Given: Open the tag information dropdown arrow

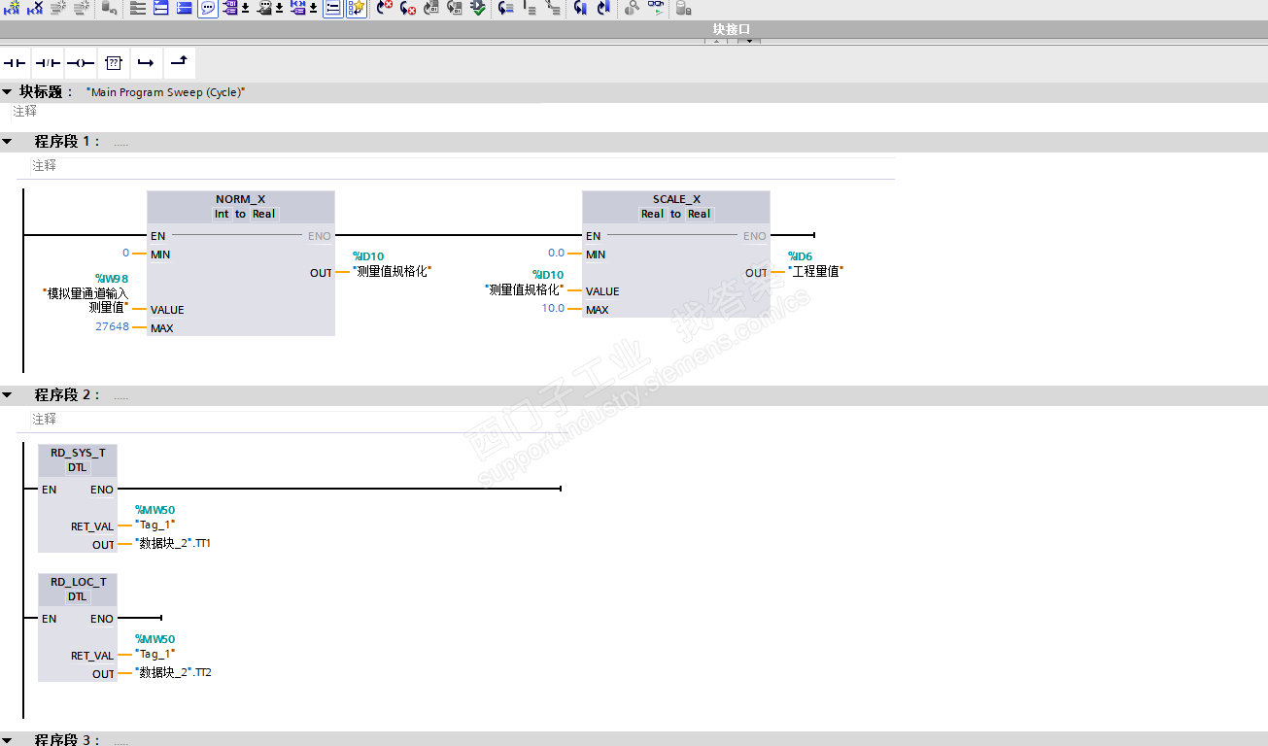Looking at the screenshot, I should pyautogui.click(x=279, y=9).
